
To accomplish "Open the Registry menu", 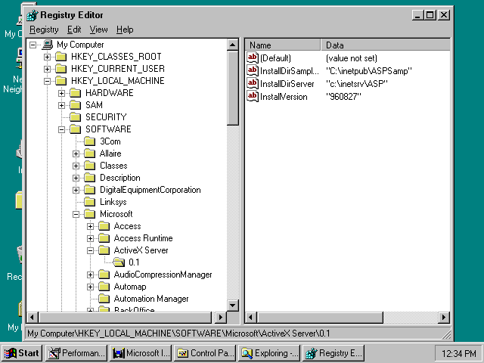I will [x=44, y=29].
